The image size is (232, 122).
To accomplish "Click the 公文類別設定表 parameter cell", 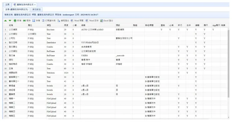I will [x=98, y=51].
